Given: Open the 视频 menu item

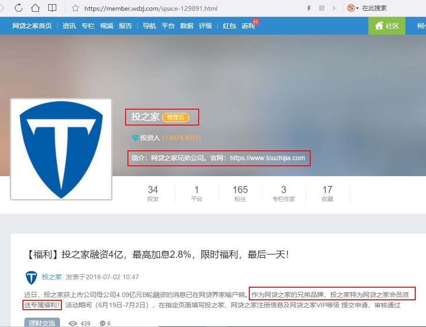Looking at the screenshot, I should (106, 26).
